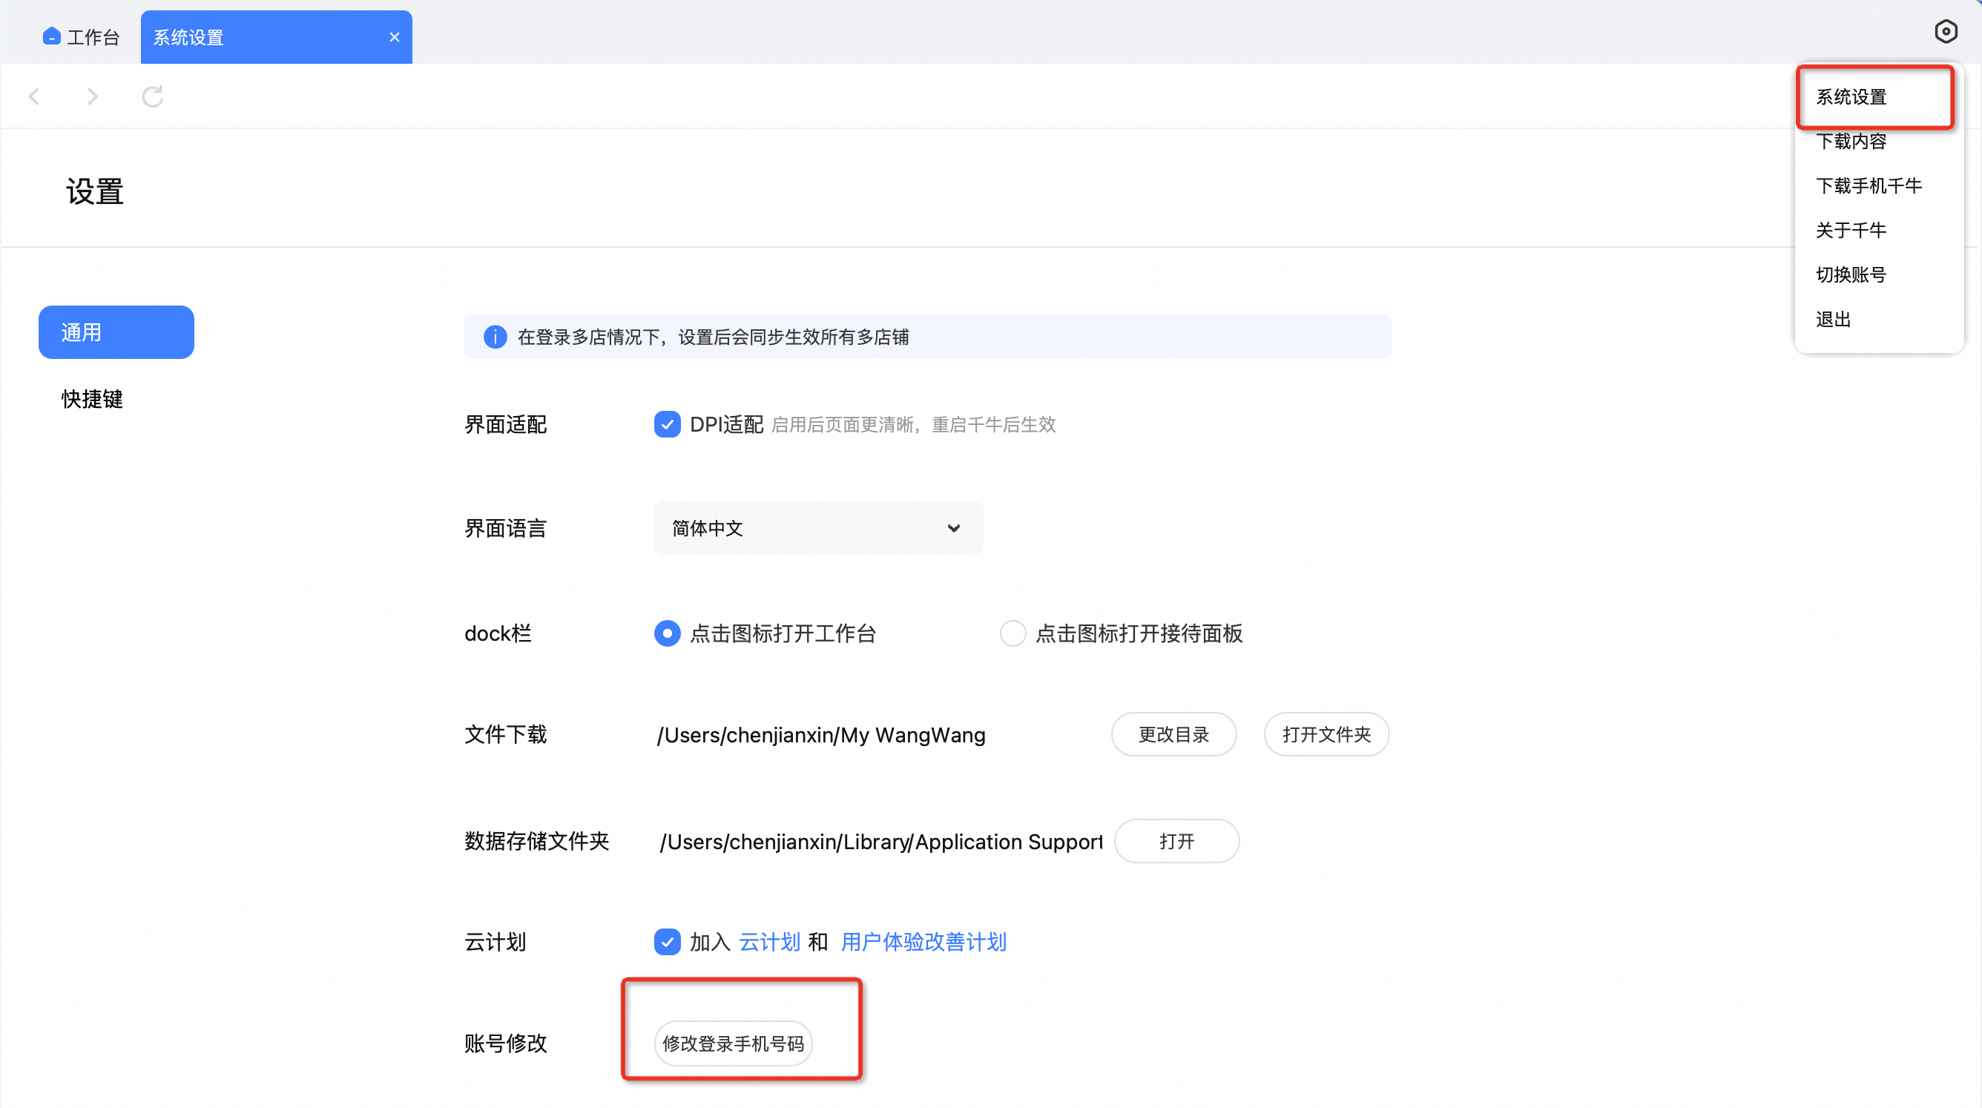Click the blue info icon in banner
The width and height of the screenshot is (1982, 1108).
coord(495,337)
